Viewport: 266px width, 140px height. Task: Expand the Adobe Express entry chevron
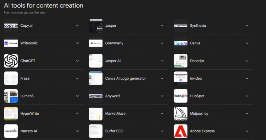pos(247,131)
